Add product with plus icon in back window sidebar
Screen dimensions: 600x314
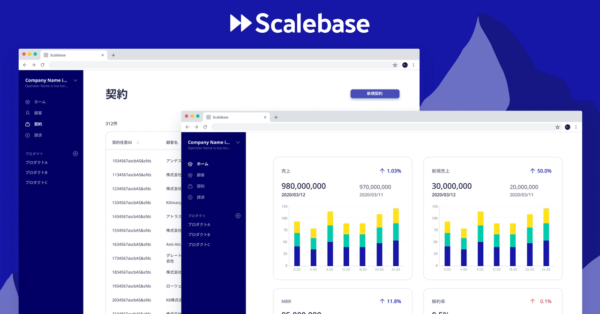tap(75, 154)
